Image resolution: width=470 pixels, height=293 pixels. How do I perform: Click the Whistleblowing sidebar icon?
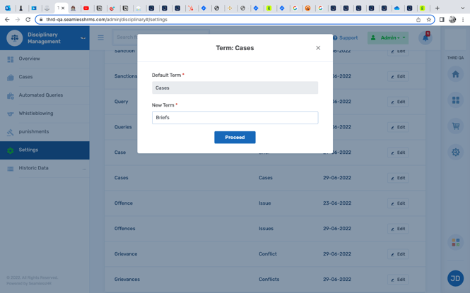(x=11, y=114)
